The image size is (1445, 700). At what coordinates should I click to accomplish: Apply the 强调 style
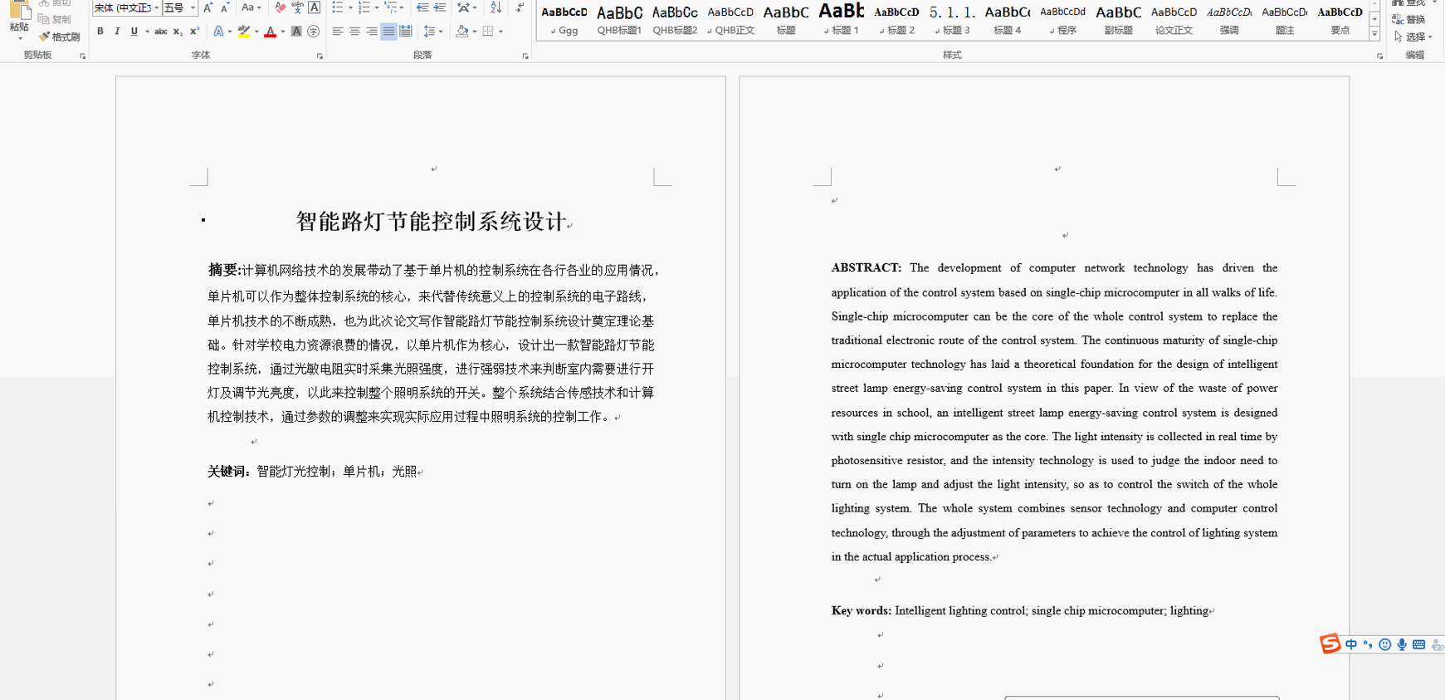(1229, 20)
